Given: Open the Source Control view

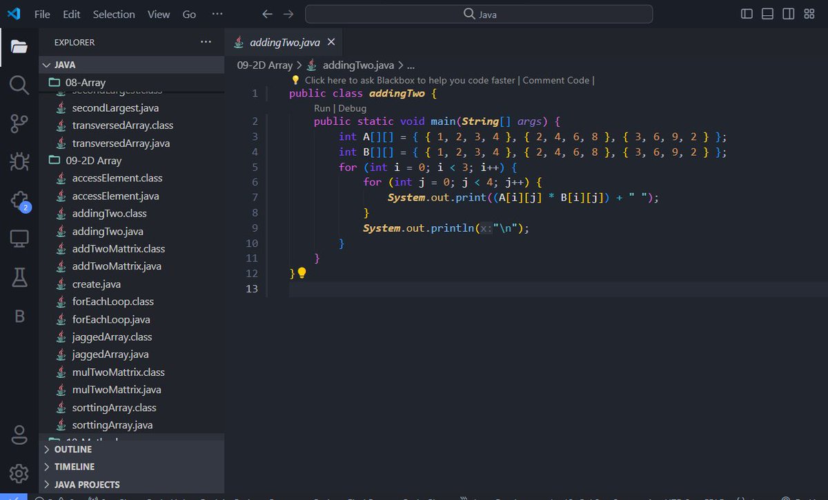Looking at the screenshot, I should click(19, 124).
